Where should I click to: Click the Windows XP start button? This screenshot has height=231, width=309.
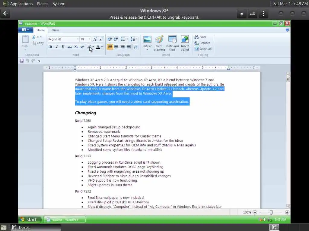tap(30, 220)
